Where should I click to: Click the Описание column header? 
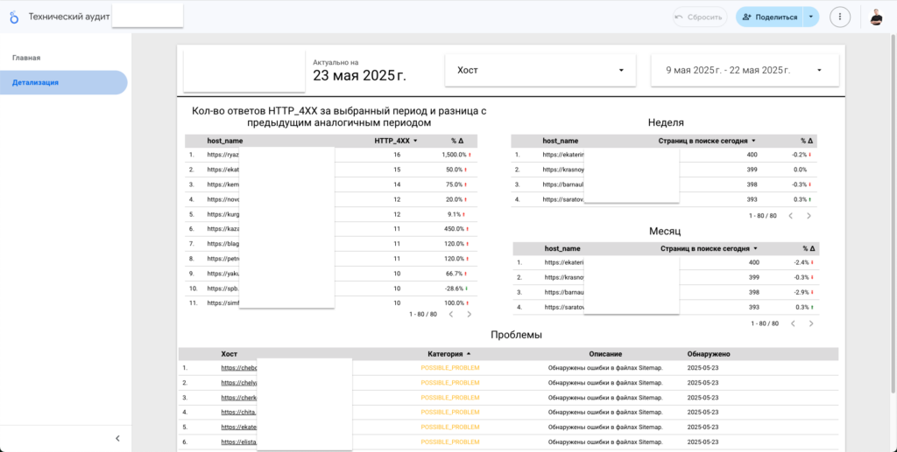(x=605, y=354)
